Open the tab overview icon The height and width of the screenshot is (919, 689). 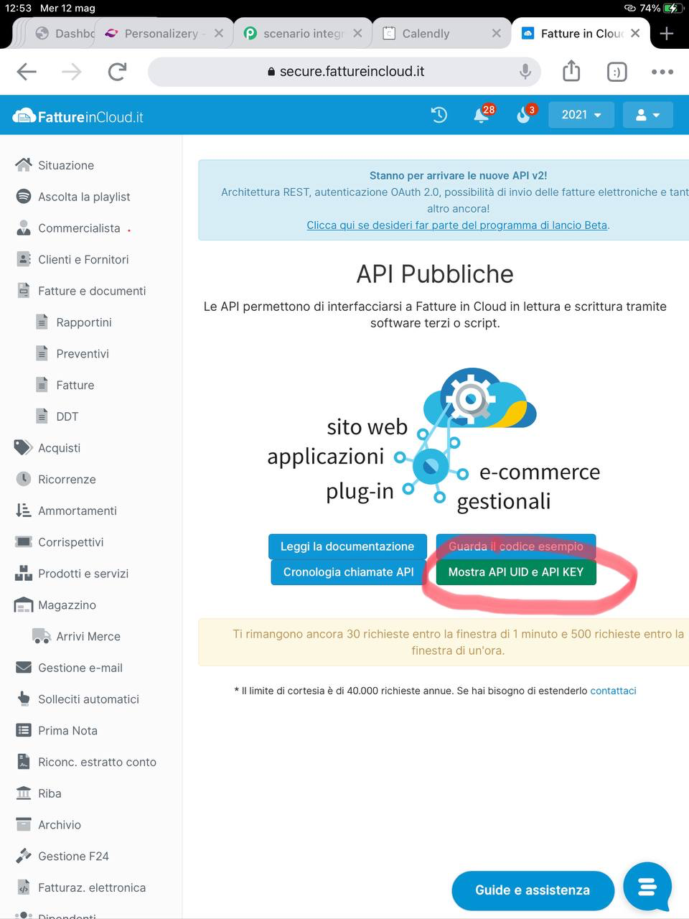tap(617, 72)
